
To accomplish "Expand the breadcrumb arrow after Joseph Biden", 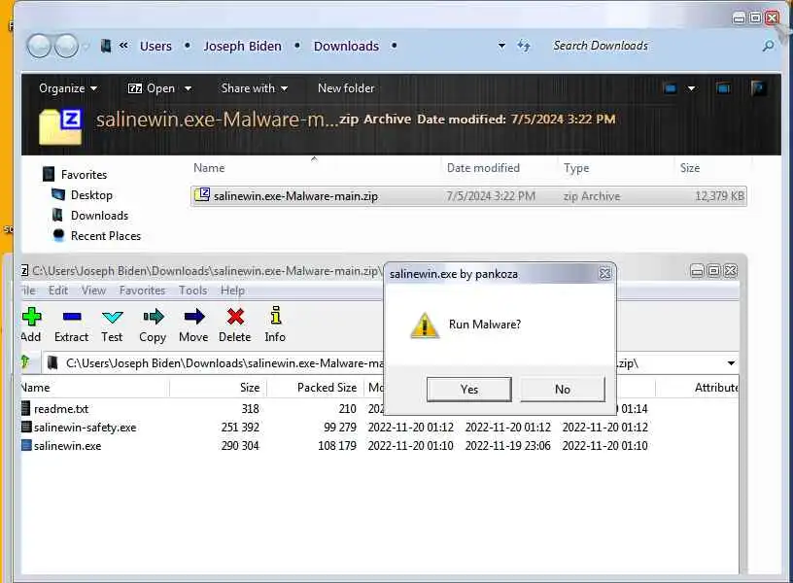I will click(297, 46).
